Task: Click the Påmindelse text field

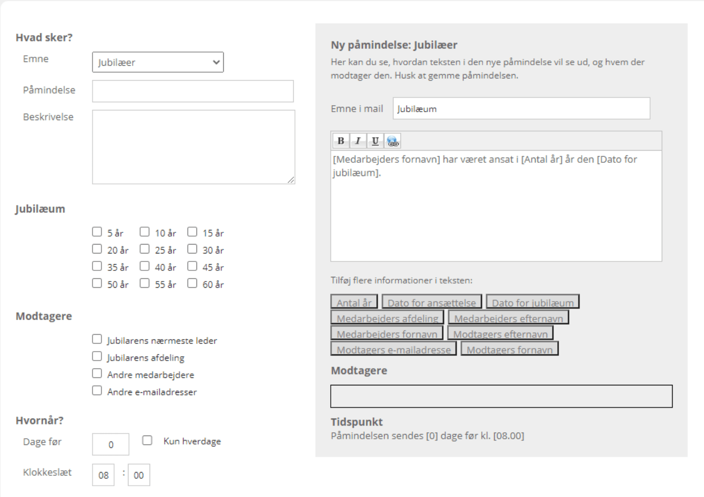Action: pos(193,91)
